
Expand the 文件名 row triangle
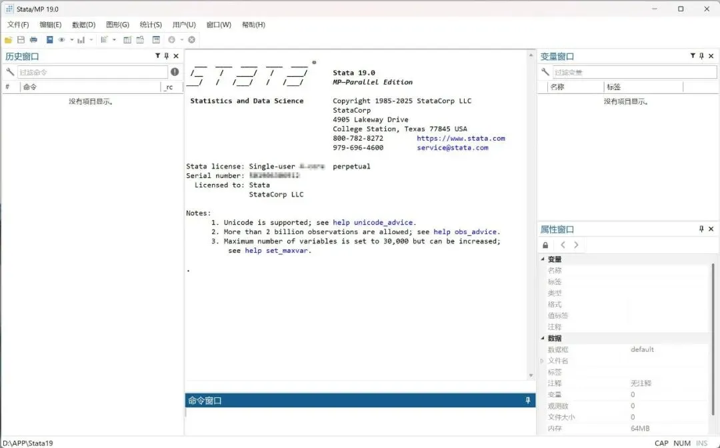542,361
